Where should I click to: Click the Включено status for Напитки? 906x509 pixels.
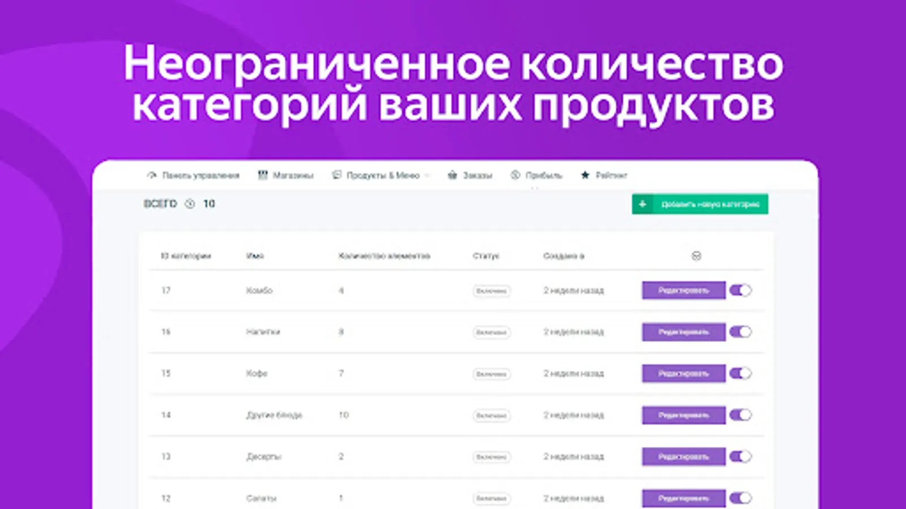click(492, 333)
